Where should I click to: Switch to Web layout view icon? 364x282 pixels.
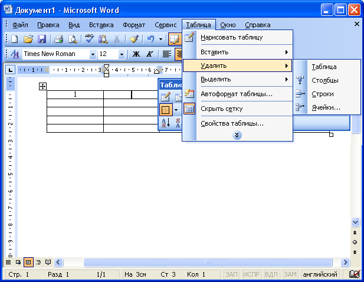click(18, 263)
